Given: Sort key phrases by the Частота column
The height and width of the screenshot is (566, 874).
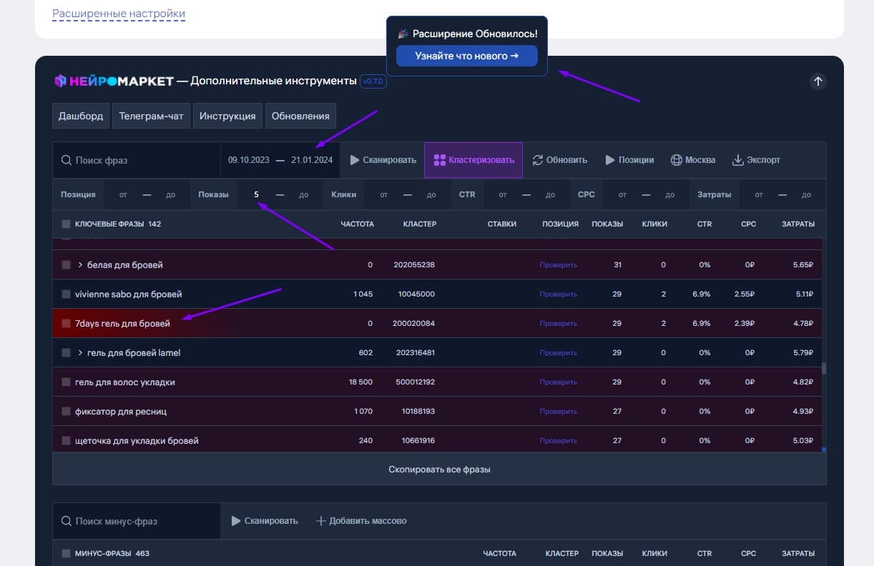Looking at the screenshot, I should pyautogui.click(x=357, y=224).
